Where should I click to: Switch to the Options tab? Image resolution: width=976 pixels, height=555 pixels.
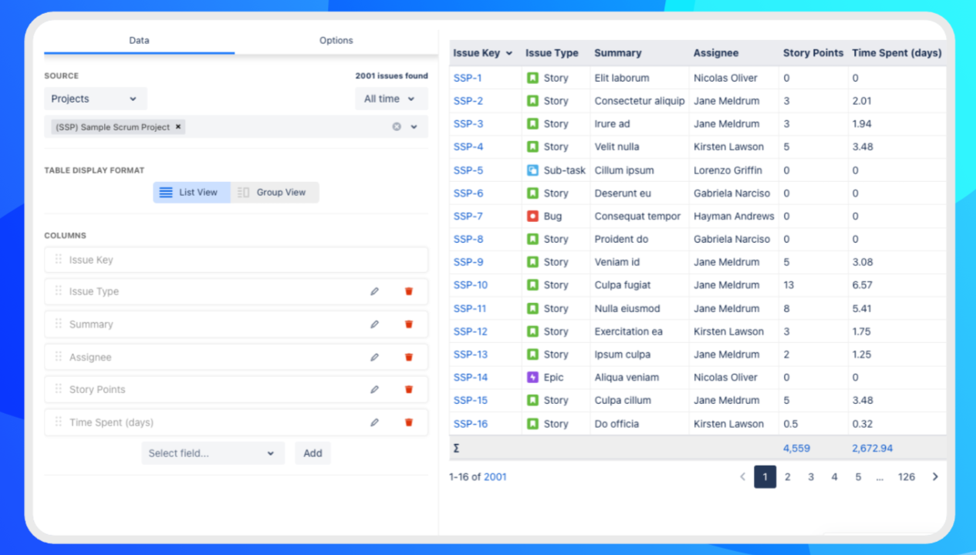tap(336, 41)
